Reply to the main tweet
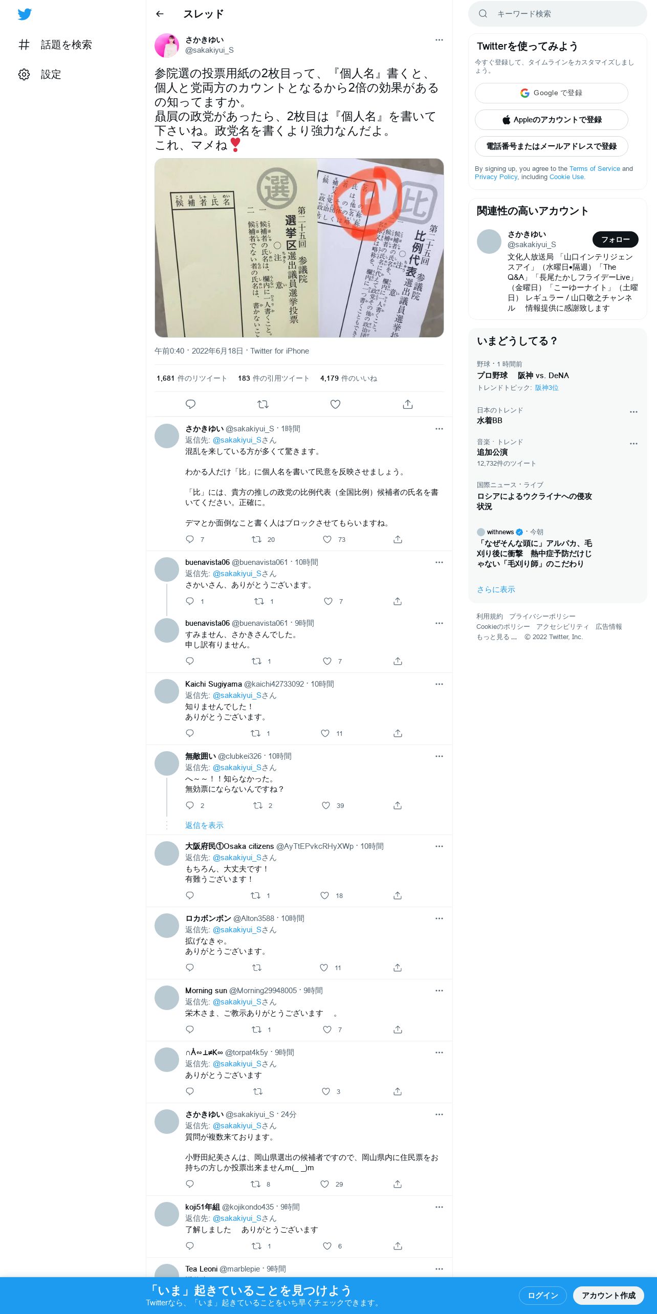 190,404
